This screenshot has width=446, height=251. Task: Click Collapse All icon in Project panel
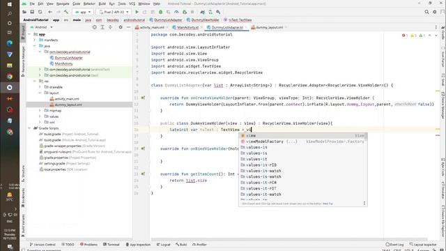click(x=110, y=27)
